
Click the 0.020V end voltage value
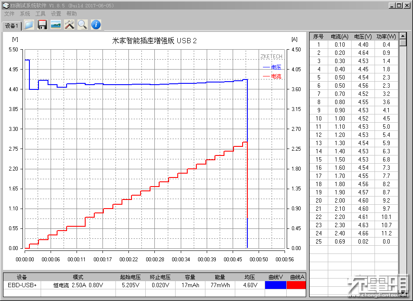(160, 285)
